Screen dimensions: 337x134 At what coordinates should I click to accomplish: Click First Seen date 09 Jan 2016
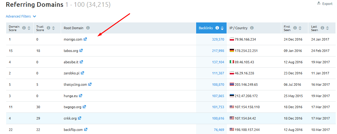pyautogui.click(x=293, y=51)
